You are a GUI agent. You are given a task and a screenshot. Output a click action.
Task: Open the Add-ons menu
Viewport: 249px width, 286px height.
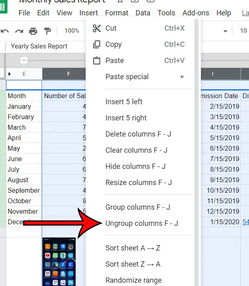(196, 13)
